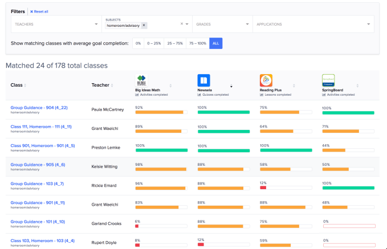Select the ALL completion filter
The height and width of the screenshot is (249, 387).
(215, 43)
